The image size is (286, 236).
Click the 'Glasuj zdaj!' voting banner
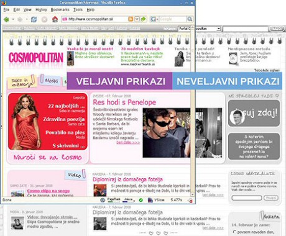[x=254, y=113]
